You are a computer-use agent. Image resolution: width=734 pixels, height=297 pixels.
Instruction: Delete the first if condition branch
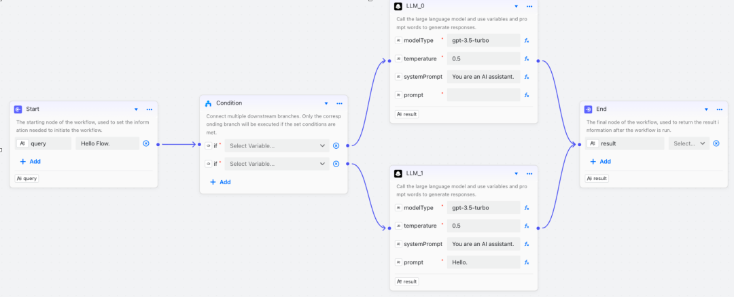point(336,145)
